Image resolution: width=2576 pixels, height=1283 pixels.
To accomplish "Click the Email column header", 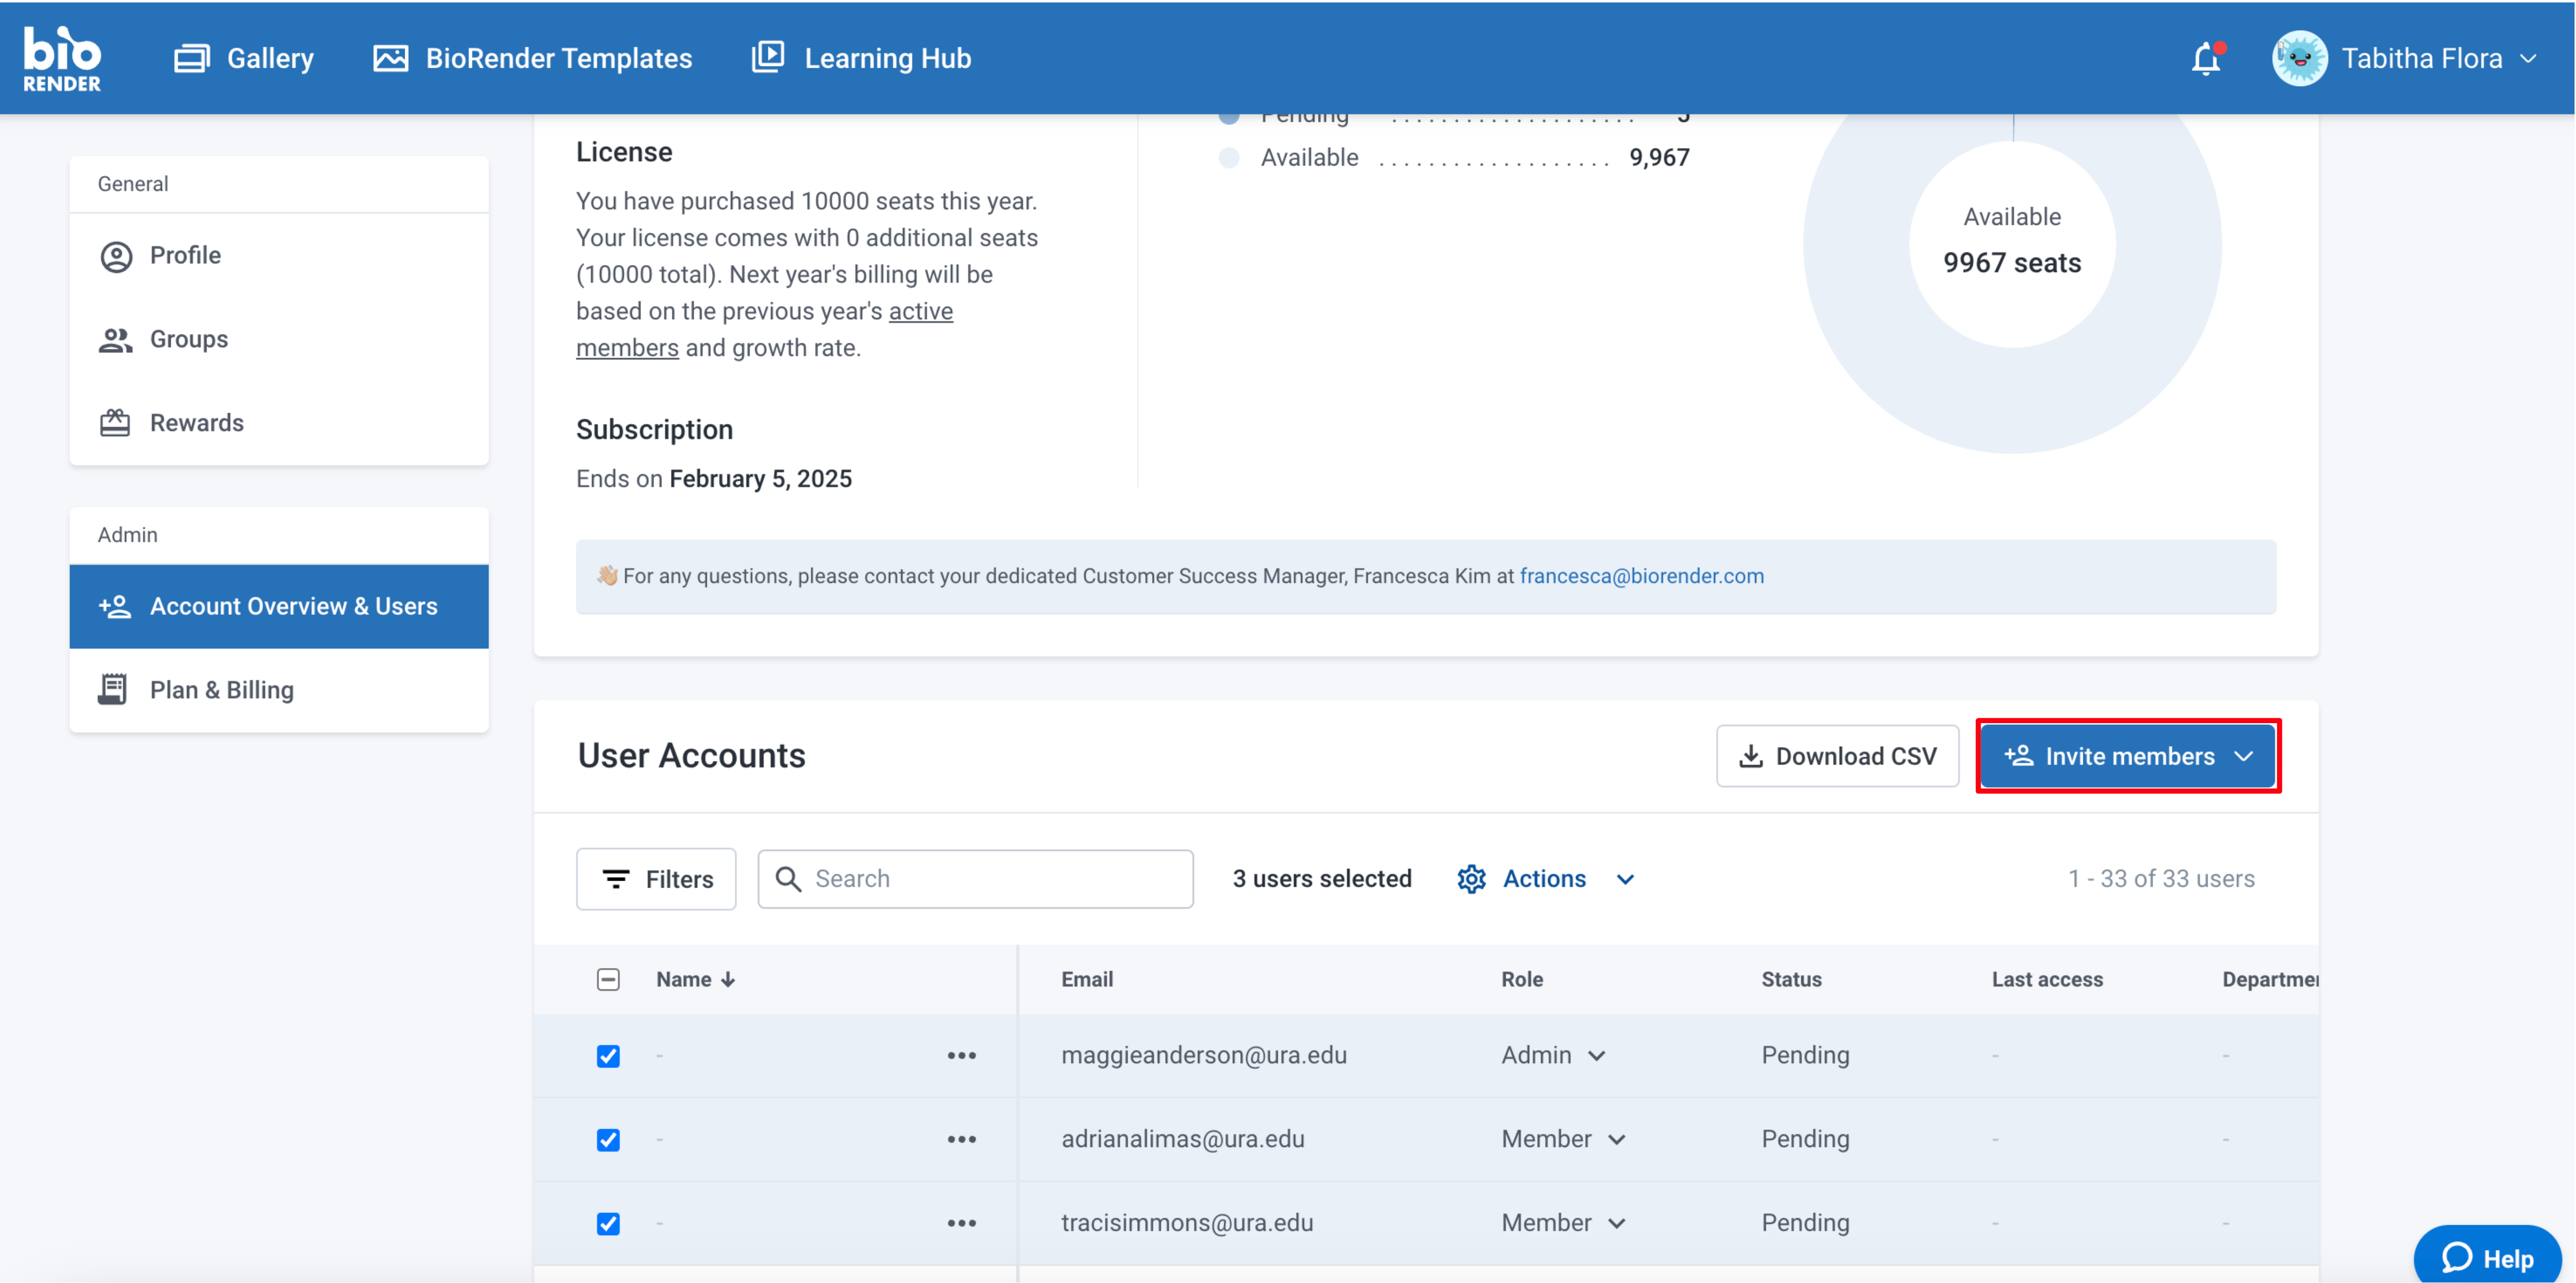I will [1087, 980].
